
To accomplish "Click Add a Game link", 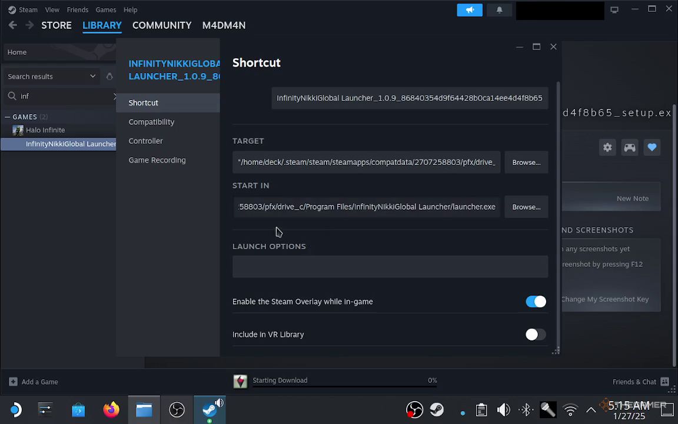I will coord(40,382).
